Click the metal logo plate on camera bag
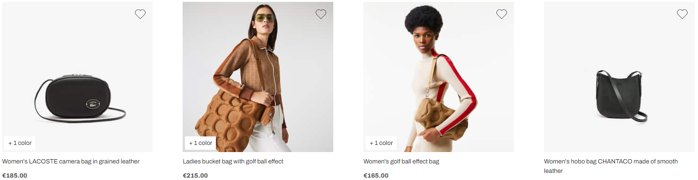698x180 pixels. [x=93, y=103]
